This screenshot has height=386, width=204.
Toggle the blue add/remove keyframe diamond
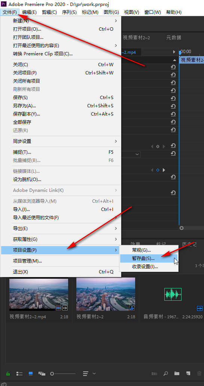pos(158,170)
